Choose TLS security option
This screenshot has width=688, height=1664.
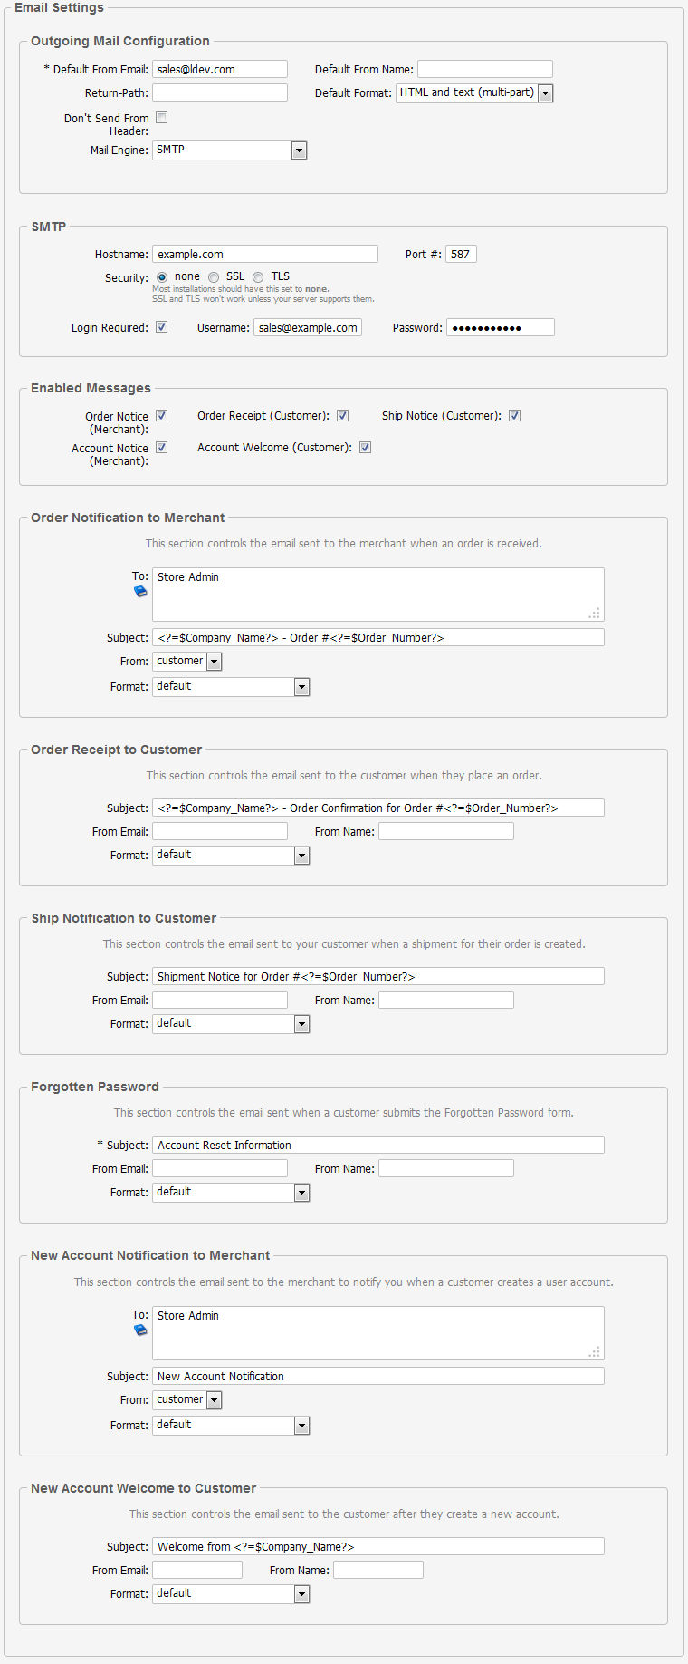[259, 277]
